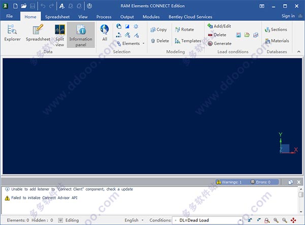Click the Editing mode icon in status bar

60,220
